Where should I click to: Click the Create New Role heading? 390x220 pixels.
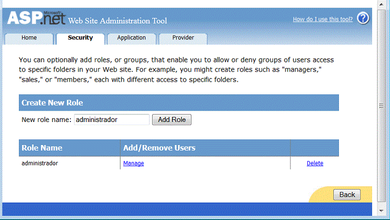[52, 103]
